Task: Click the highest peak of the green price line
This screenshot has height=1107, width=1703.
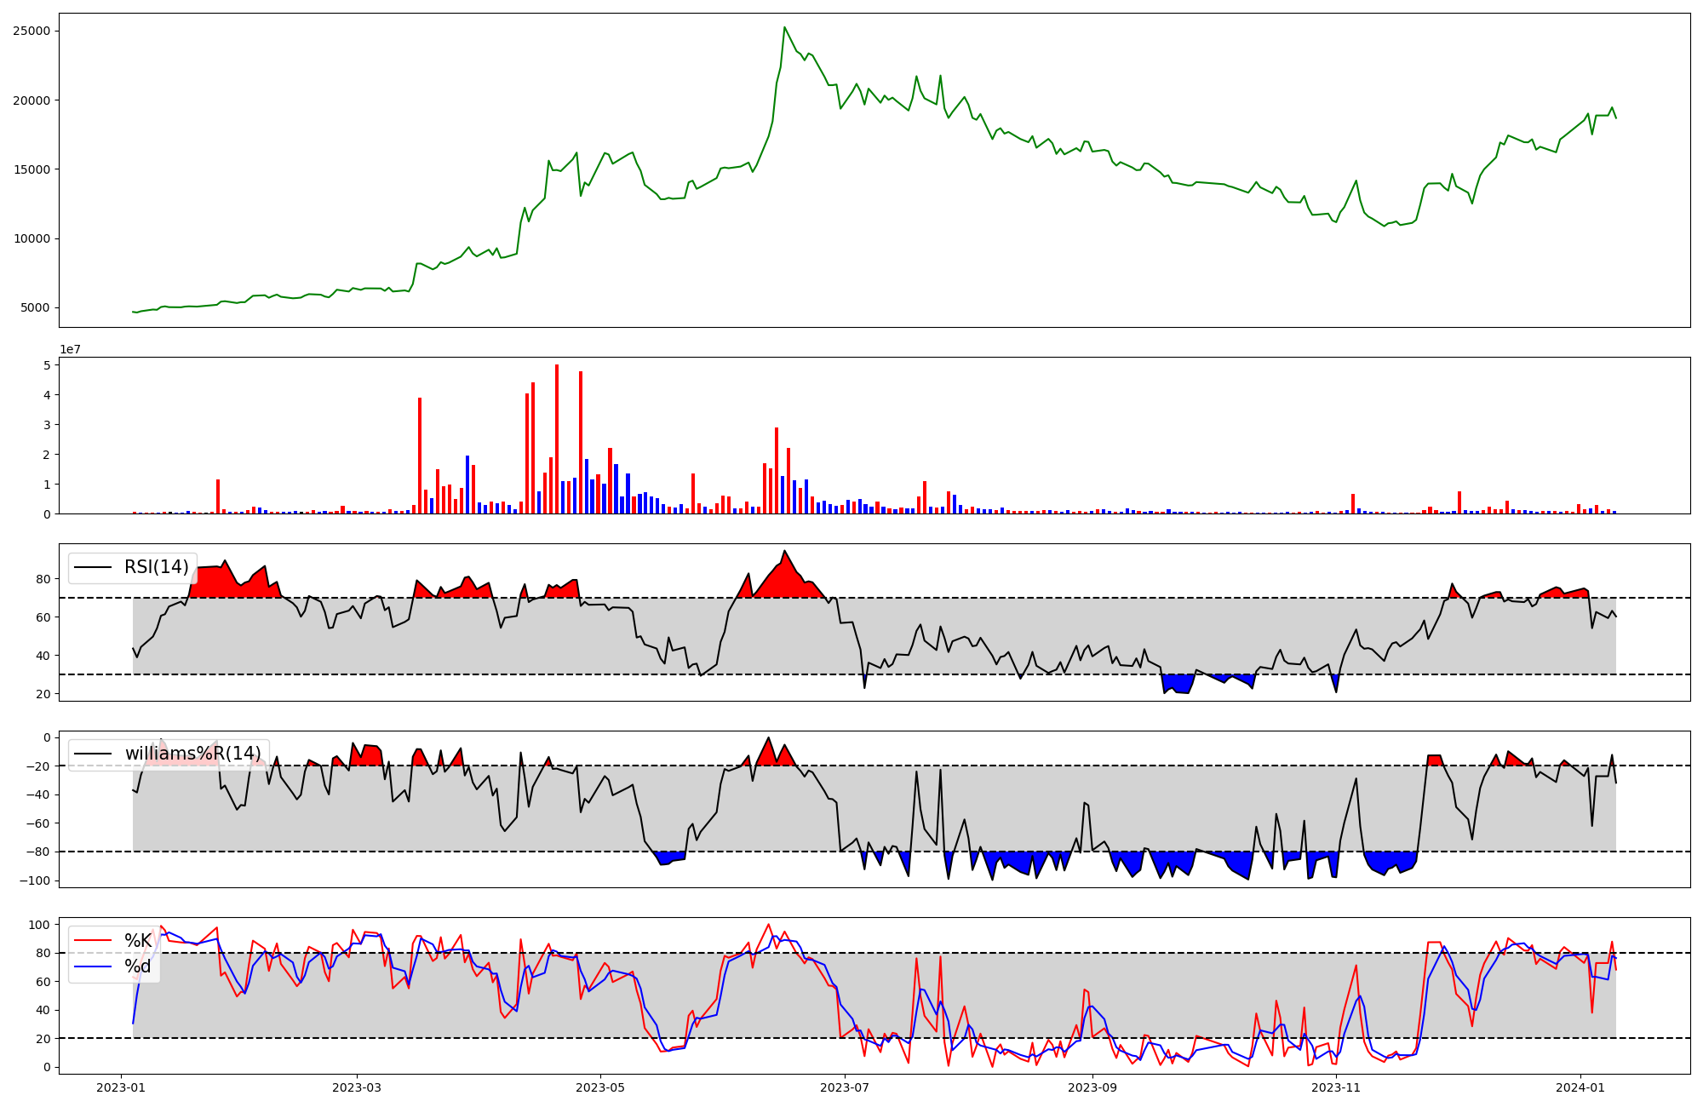Action: tap(784, 27)
